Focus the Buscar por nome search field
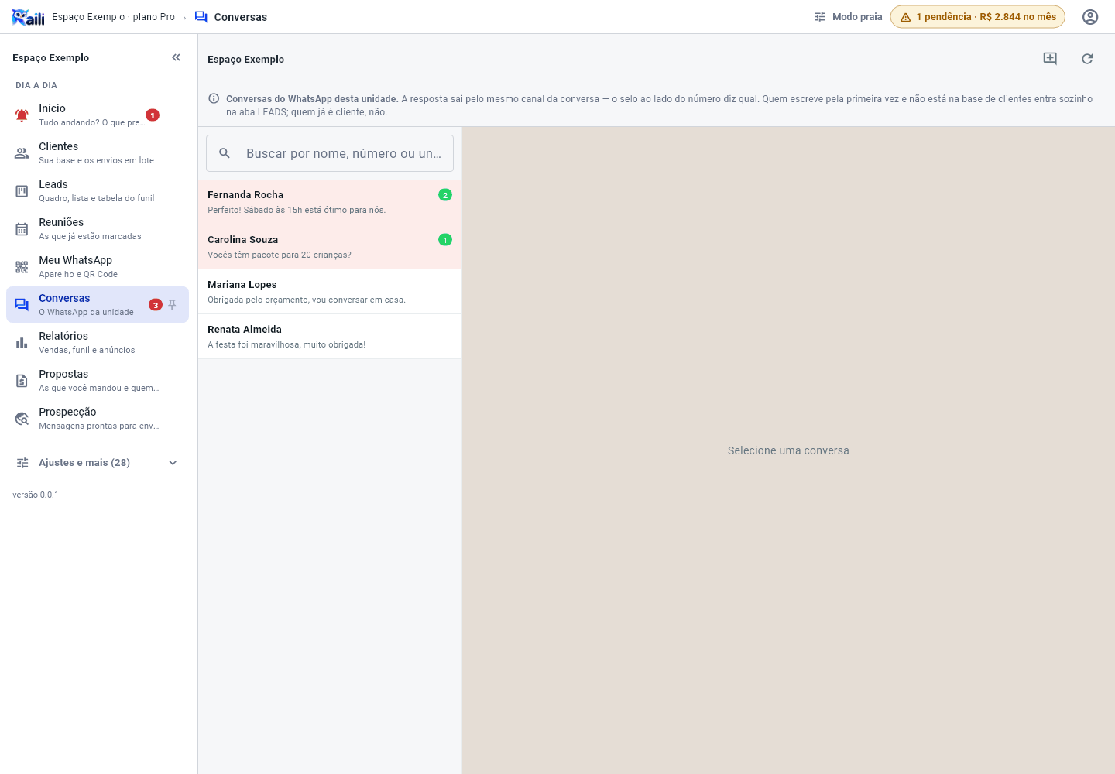The height and width of the screenshot is (774, 1115). (330, 153)
